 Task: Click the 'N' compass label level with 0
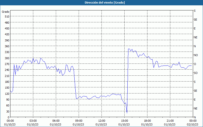[x=195, y=117]
